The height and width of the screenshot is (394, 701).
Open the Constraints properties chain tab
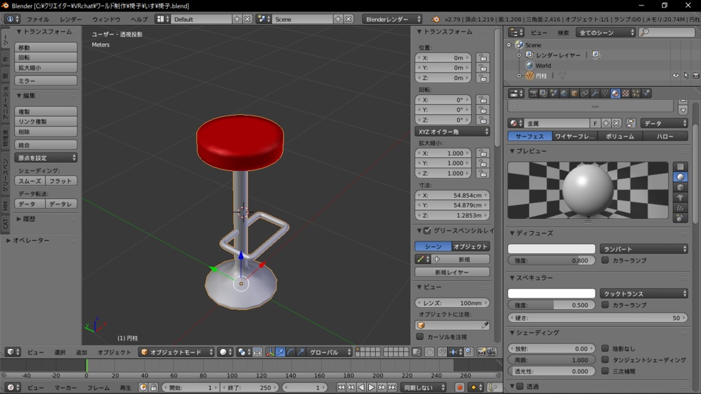click(585, 93)
